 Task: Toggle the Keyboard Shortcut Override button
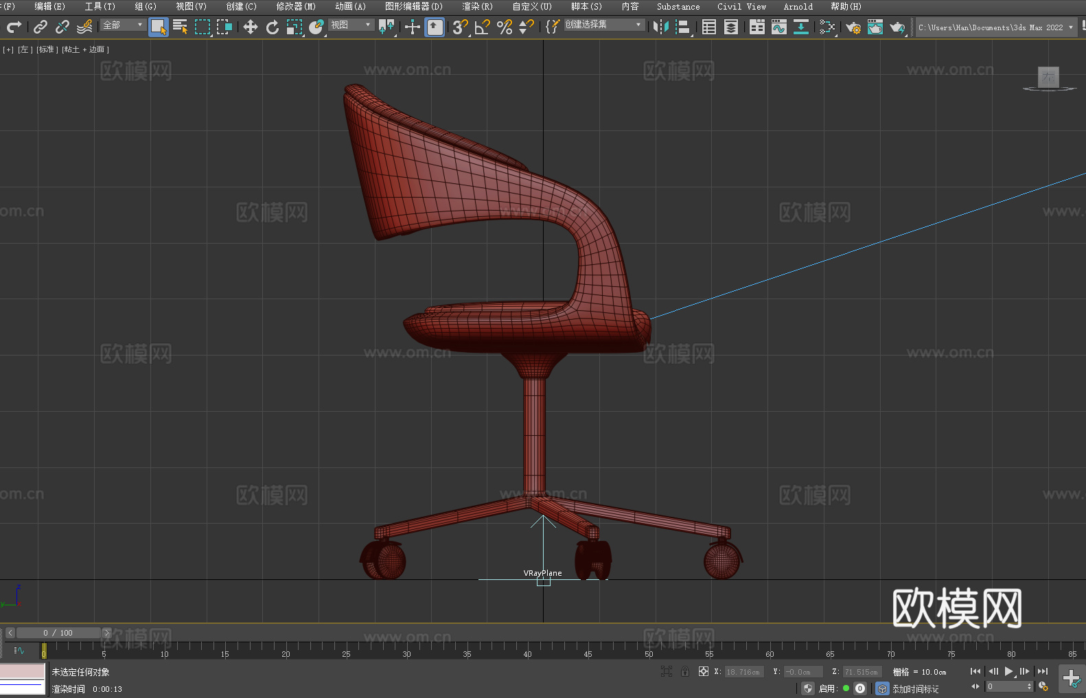[x=435, y=27]
